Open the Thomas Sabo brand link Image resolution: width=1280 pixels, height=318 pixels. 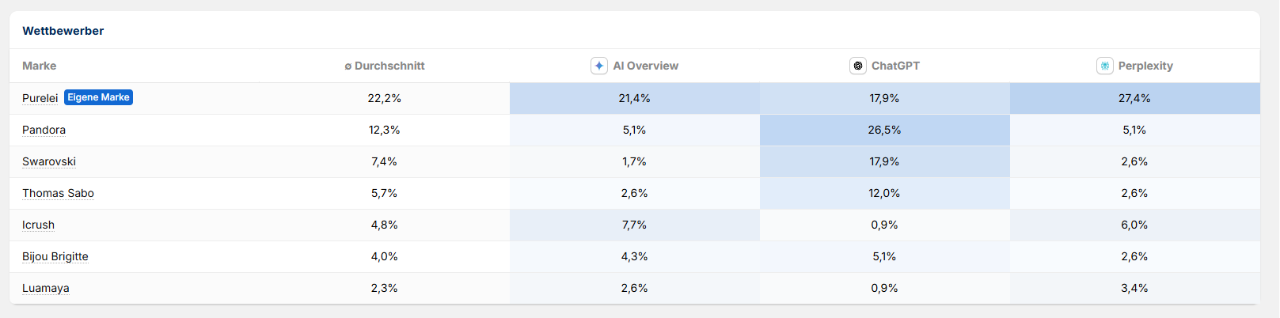pyautogui.click(x=58, y=193)
